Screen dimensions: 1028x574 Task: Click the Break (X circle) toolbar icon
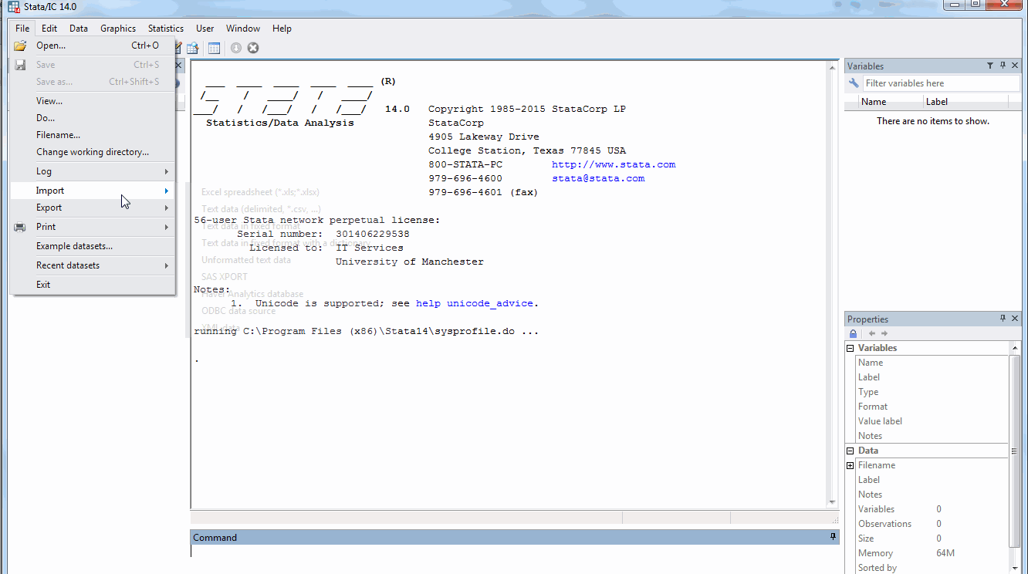(x=253, y=48)
